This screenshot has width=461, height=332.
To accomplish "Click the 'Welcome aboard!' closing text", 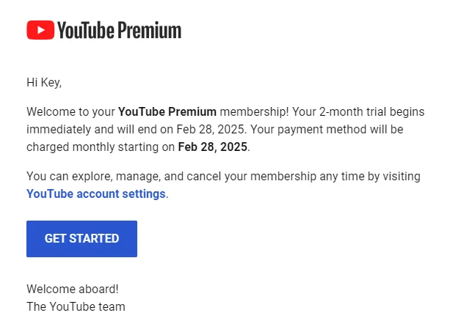I will (73, 289).
